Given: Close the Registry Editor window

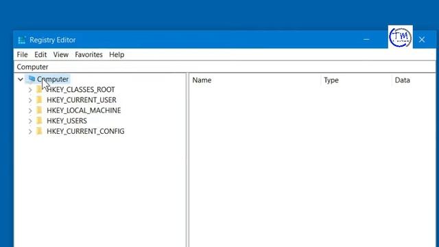Looking at the screenshot, I should pos(422,40).
